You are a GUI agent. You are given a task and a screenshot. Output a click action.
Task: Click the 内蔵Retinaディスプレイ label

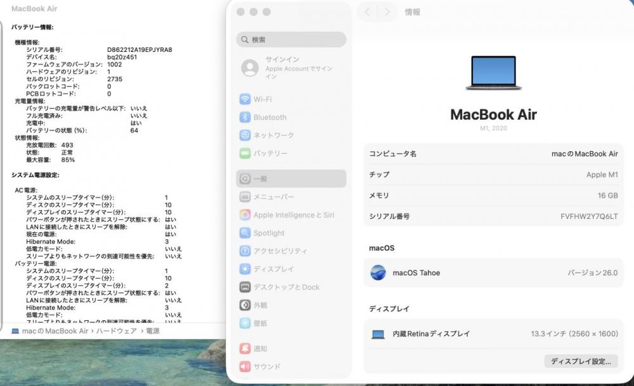[x=431, y=334]
